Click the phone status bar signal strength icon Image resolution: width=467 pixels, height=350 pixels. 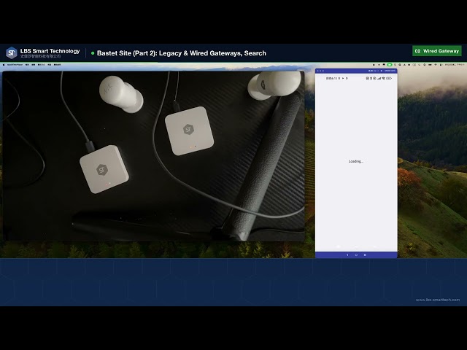coord(379,78)
